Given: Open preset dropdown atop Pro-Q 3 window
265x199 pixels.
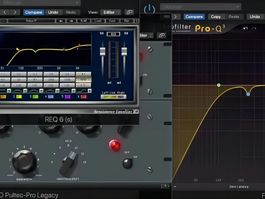Looking at the screenshot, I should click(x=201, y=7).
